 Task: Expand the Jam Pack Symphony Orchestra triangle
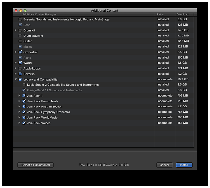coord(19,112)
